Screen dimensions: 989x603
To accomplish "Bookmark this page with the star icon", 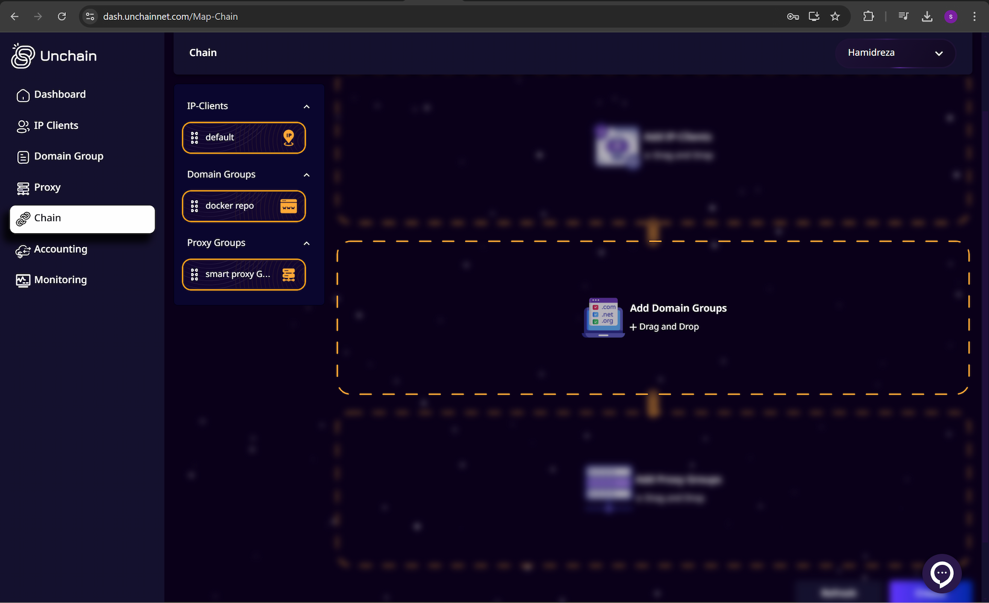I will coord(835,16).
